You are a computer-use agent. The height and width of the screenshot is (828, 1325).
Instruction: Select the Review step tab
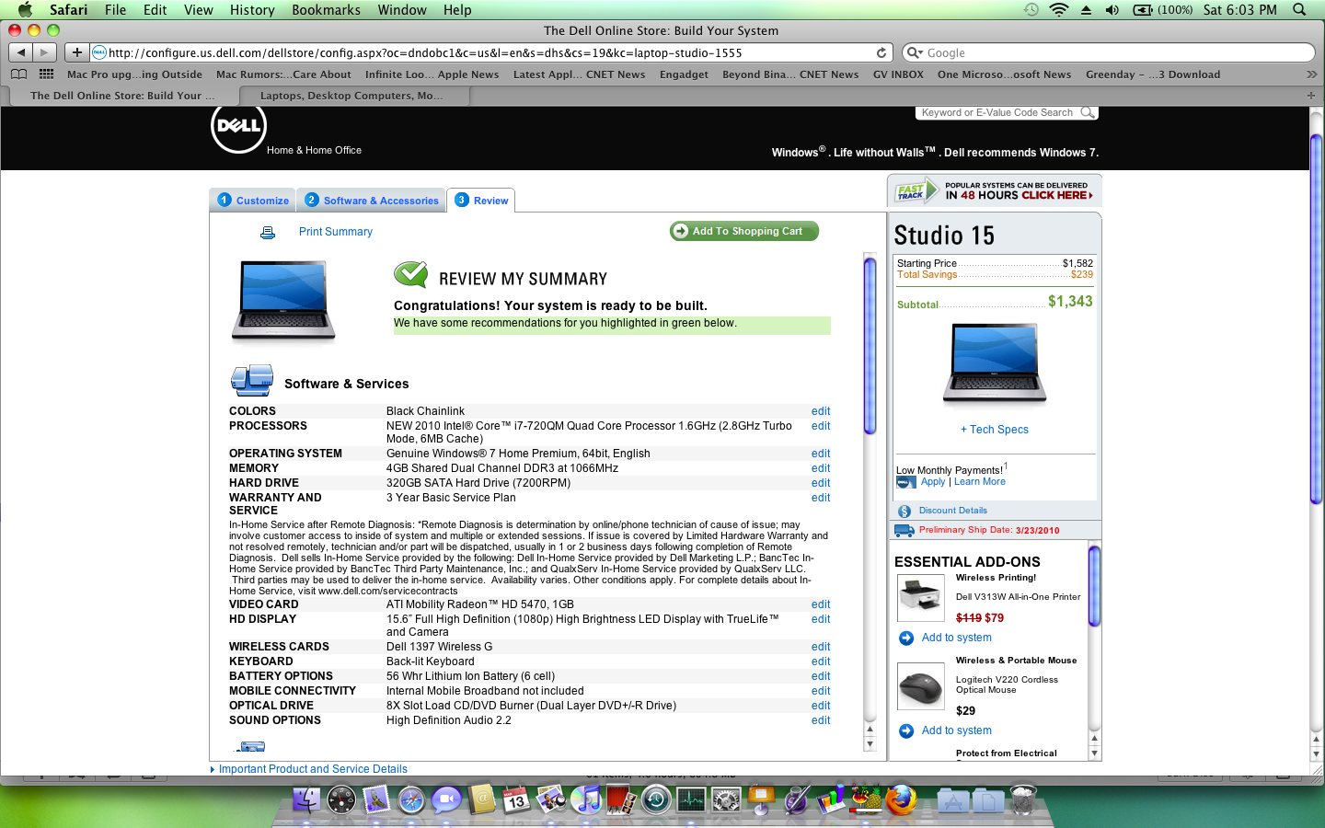pyautogui.click(x=481, y=201)
